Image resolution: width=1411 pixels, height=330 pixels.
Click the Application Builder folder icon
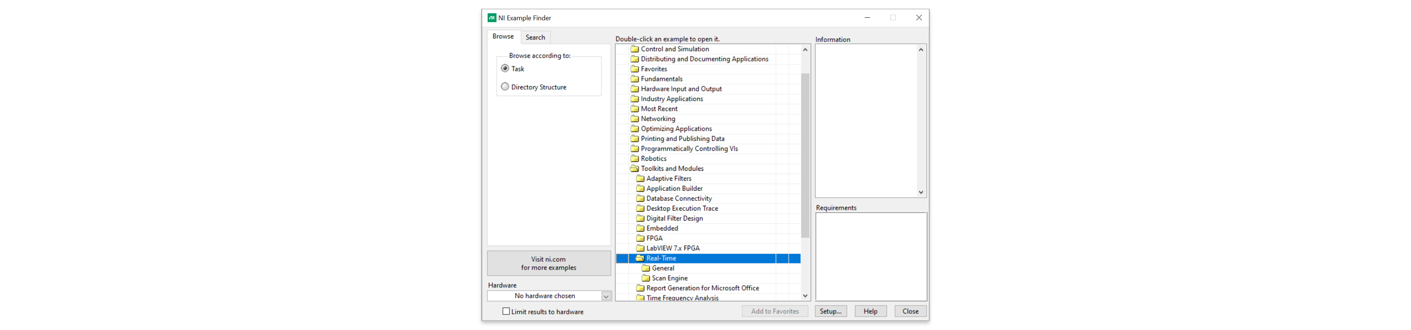tap(640, 188)
